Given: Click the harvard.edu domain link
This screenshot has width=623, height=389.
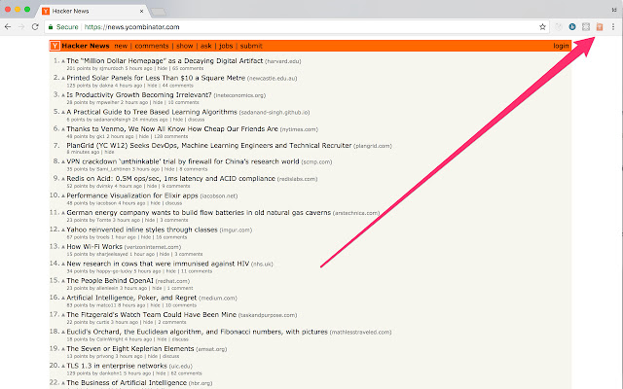Looking at the screenshot, I should [x=283, y=61].
